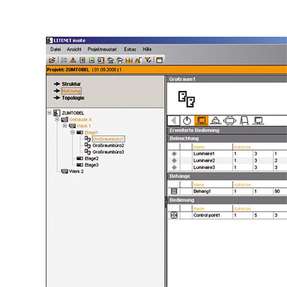This screenshot has width=287, height=287.
Task: Click the blinds icon beside Behang1
Action: [174, 191]
